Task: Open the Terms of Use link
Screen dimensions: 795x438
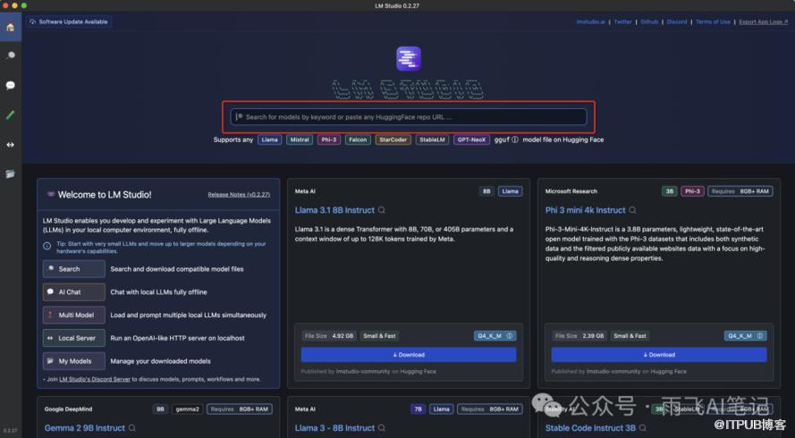Action: (x=713, y=21)
